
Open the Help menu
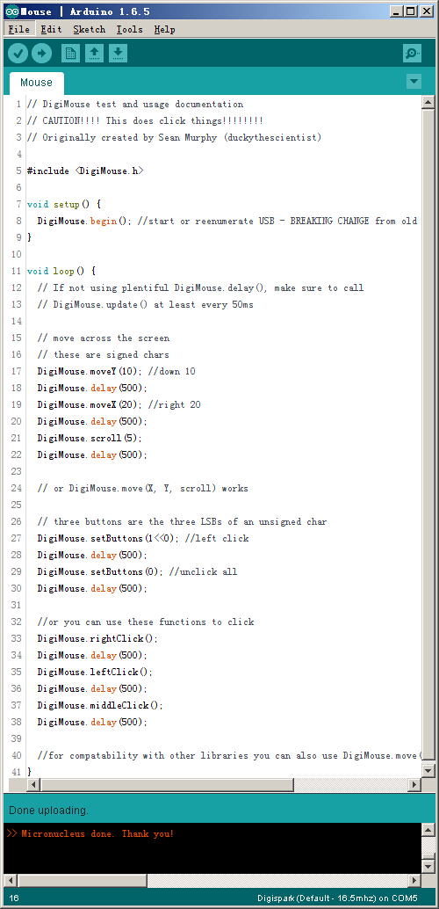(x=164, y=29)
